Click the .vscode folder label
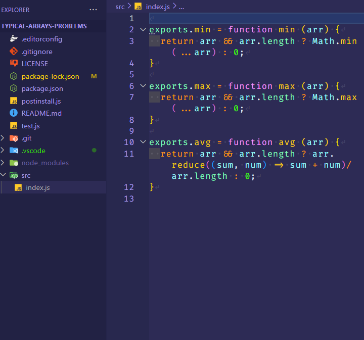The height and width of the screenshot is (340, 364). pos(33,151)
